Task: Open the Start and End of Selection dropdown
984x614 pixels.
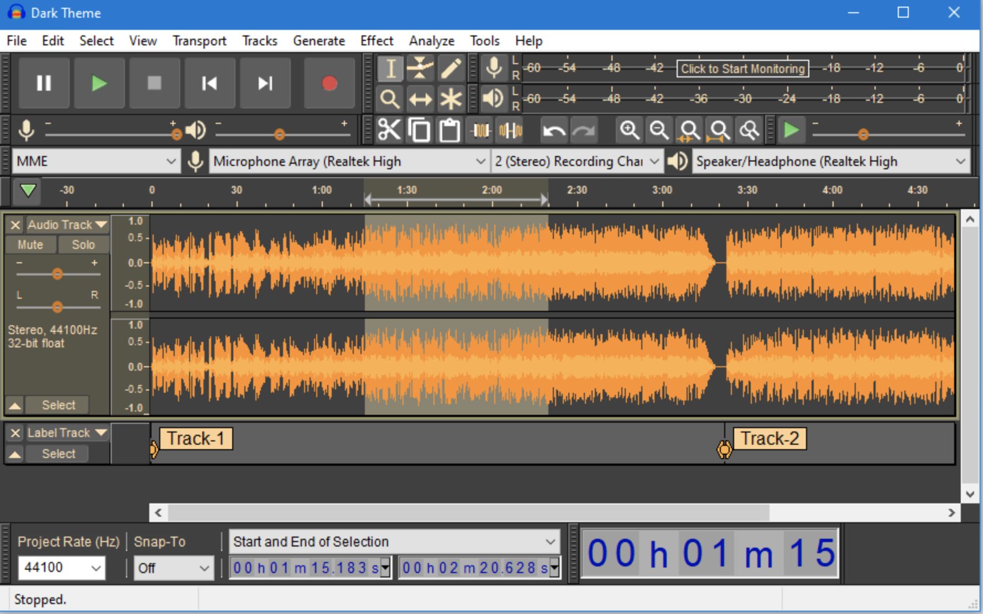Action: (395, 542)
